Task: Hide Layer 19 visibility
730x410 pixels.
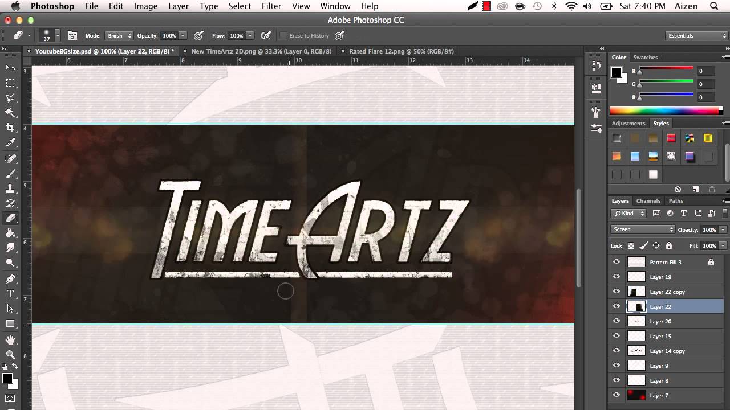Action: 617,277
